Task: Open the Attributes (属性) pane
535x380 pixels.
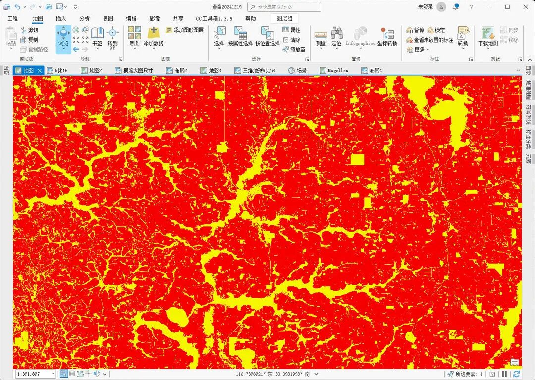Action: tap(291, 30)
